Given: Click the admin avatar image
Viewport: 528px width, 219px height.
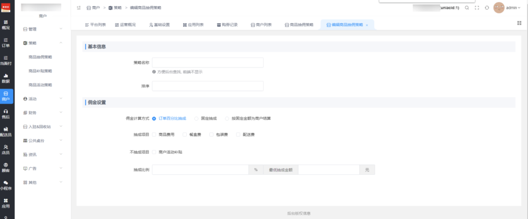Looking at the screenshot, I should (x=499, y=8).
